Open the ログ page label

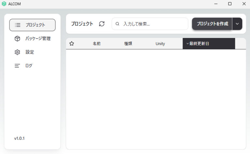(x=29, y=66)
